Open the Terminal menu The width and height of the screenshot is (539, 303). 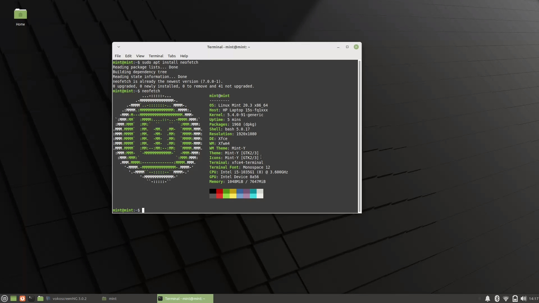[156, 56]
